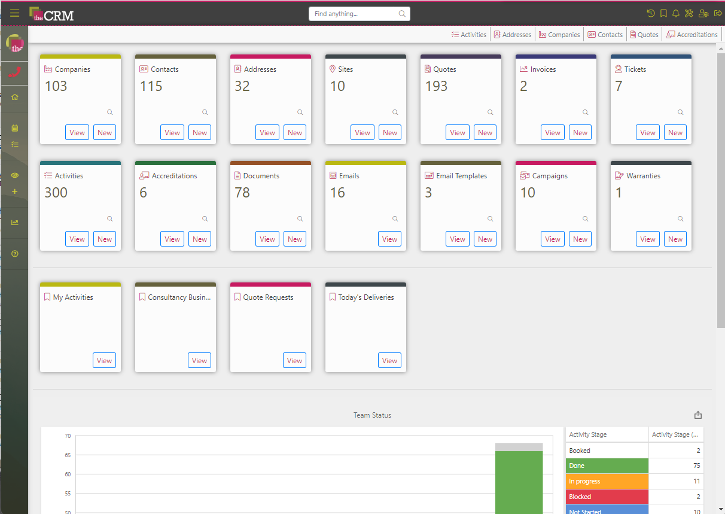Open the eye icon in the sidebar
Viewport: 725px width, 514px height.
click(x=14, y=175)
